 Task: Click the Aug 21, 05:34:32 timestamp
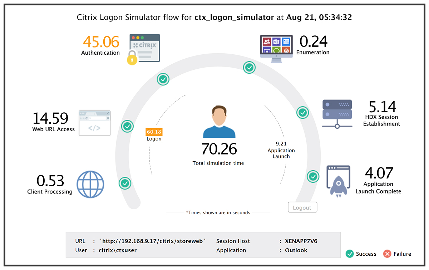319,17
